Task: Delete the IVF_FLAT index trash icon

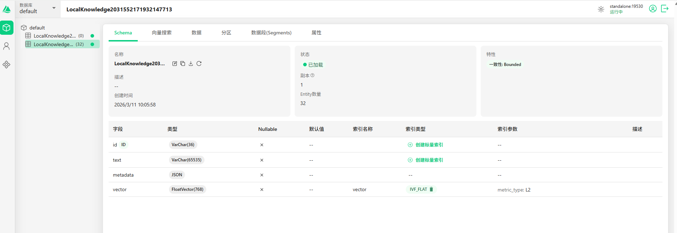Action: tap(431, 189)
